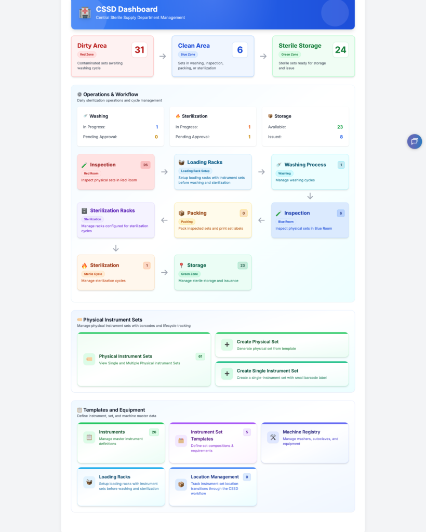426x532 pixels.
Task: Select Create Single Instrument Set
Action: tap(282, 374)
